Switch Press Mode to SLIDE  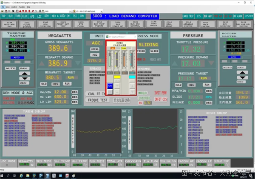click(154, 51)
